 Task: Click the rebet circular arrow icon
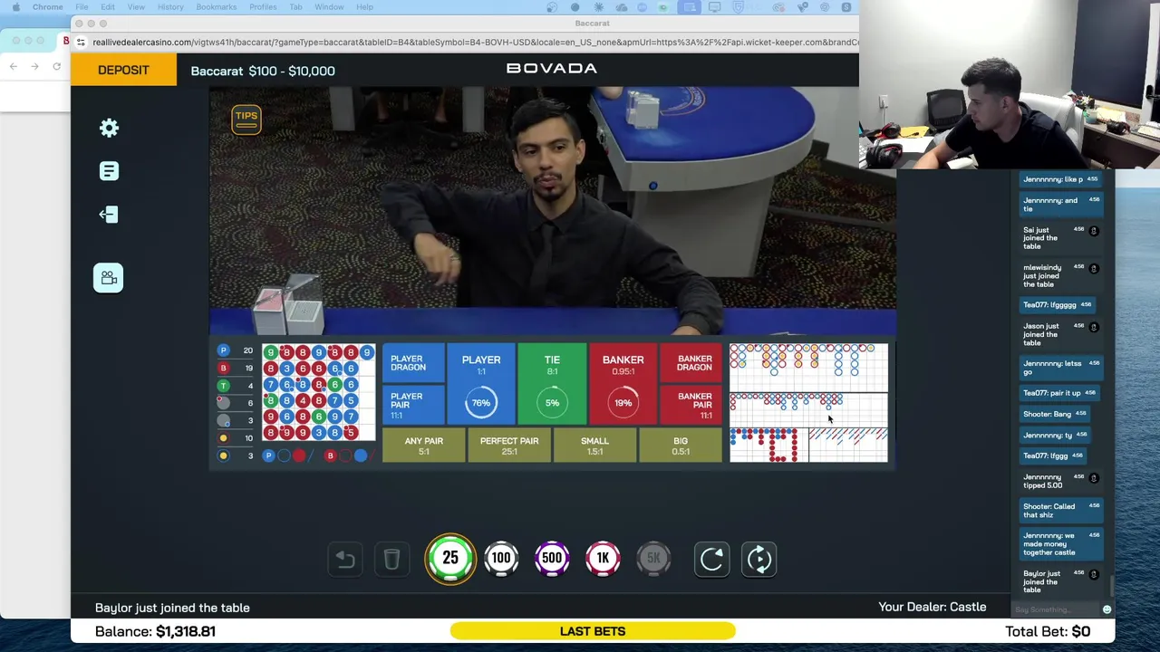pyautogui.click(x=711, y=559)
